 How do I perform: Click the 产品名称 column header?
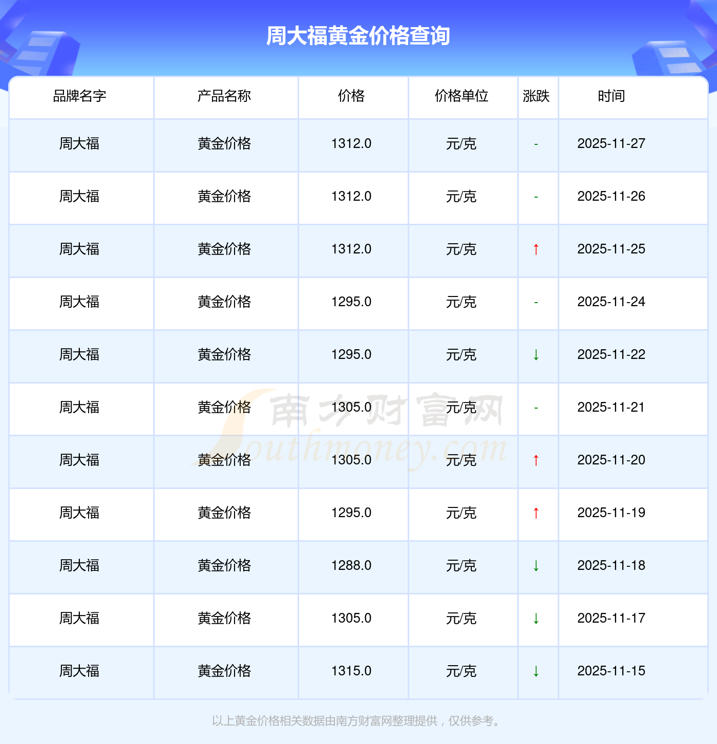pyautogui.click(x=224, y=96)
